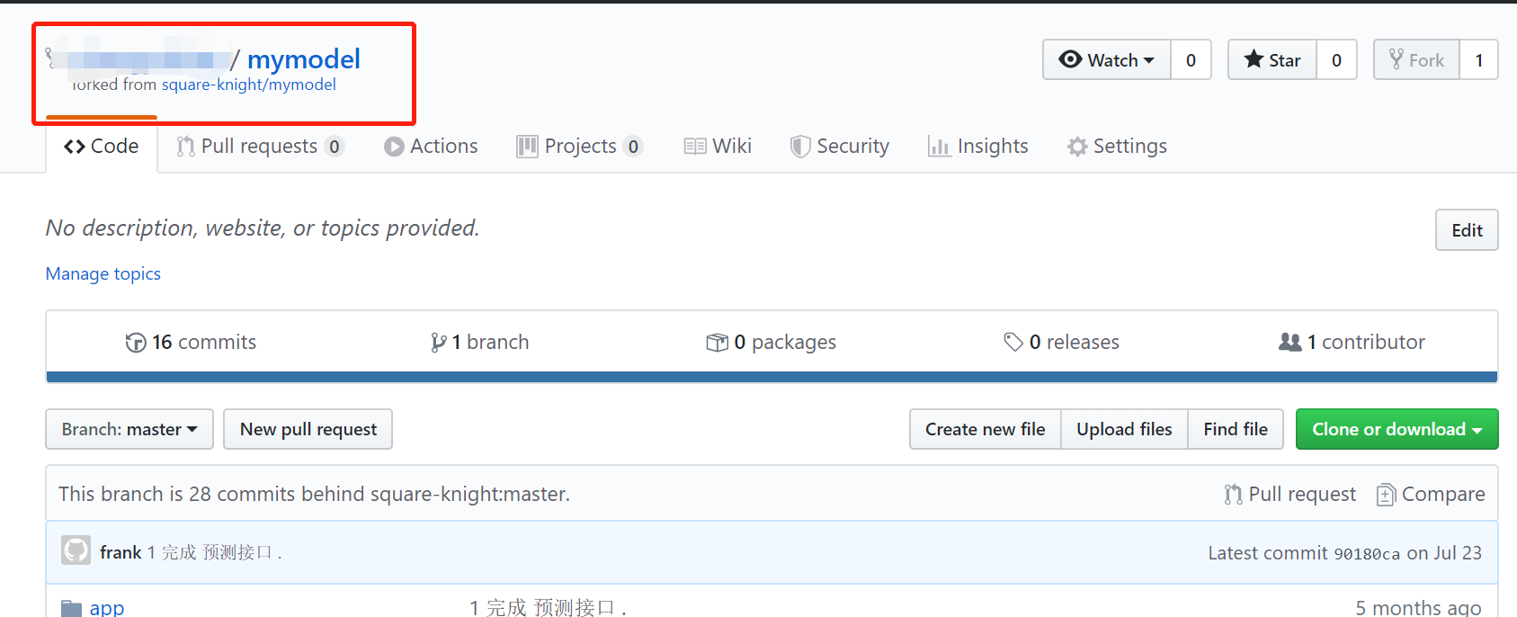Open the Actions tab
The height and width of the screenshot is (617, 1517).
tap(431, 146)
